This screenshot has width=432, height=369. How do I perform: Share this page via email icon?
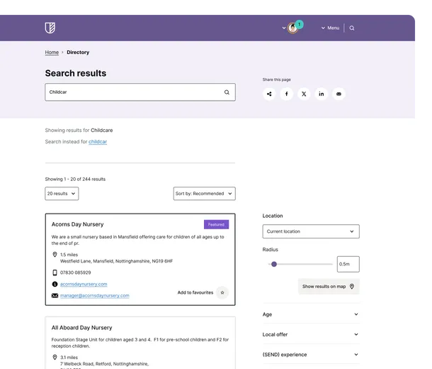pos(339,94)
